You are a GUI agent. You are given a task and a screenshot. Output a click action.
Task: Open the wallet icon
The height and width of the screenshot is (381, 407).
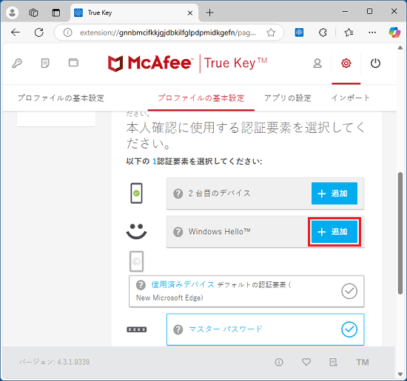[x=73, y=63]
